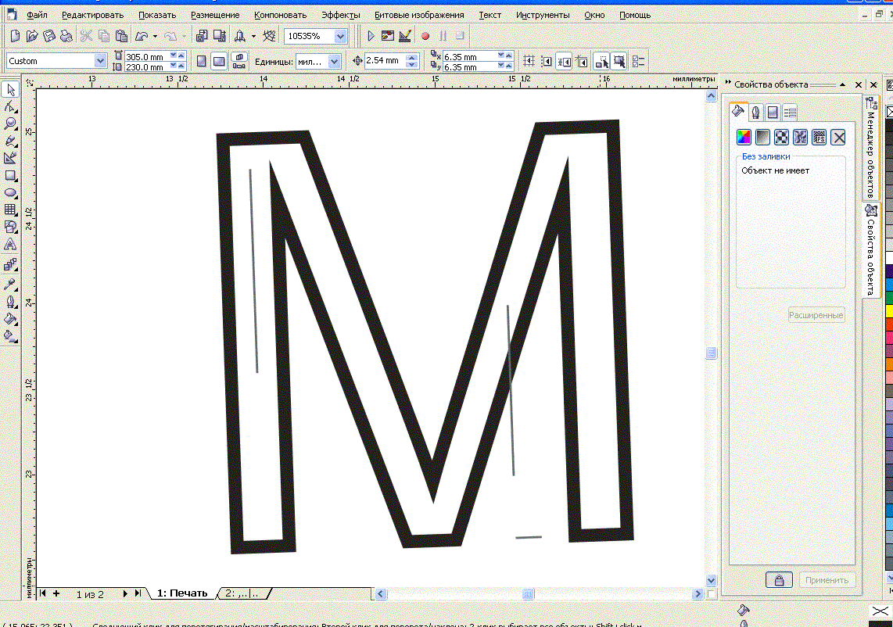Start recording a script (red dot)
Viewport: 893px width, 627px height.
[425, 36]
